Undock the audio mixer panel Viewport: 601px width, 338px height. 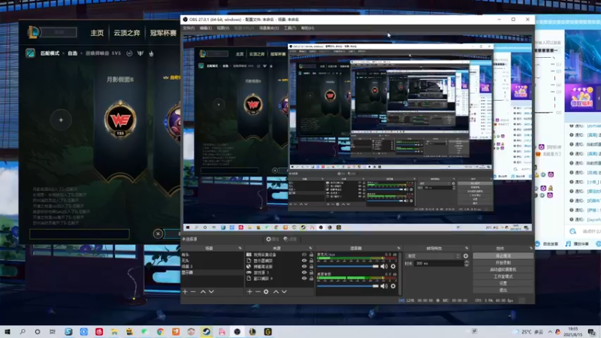coord(399,249)
